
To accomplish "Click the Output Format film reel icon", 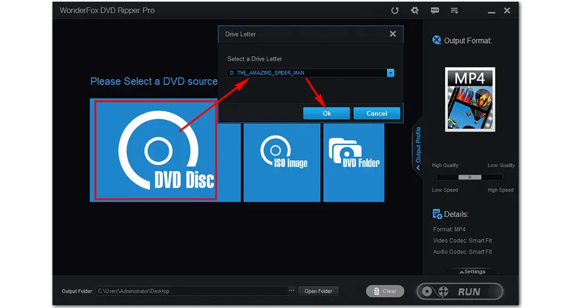I will pos(437,40).
